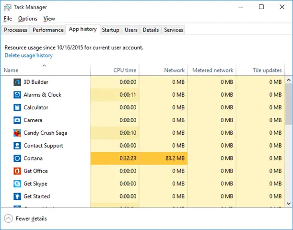Select the Camera row name
This screenshot has width=293, height=230.
(x=33, y=120)
